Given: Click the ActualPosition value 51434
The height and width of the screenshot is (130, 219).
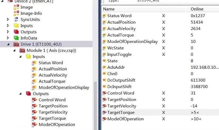Looking at the screenshot, I should pyautogui.click(x=197, y=22).
